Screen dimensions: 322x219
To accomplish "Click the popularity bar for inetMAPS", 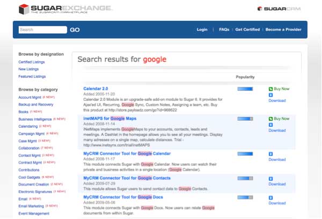I will pos(245,119).
